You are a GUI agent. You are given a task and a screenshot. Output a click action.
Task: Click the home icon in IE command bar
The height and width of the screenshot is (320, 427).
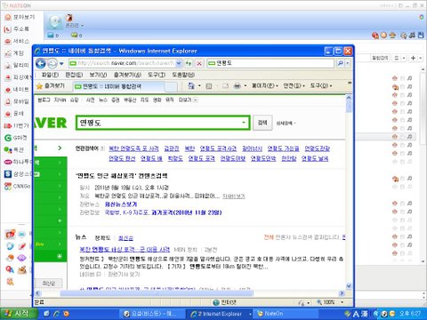point(191,86)
